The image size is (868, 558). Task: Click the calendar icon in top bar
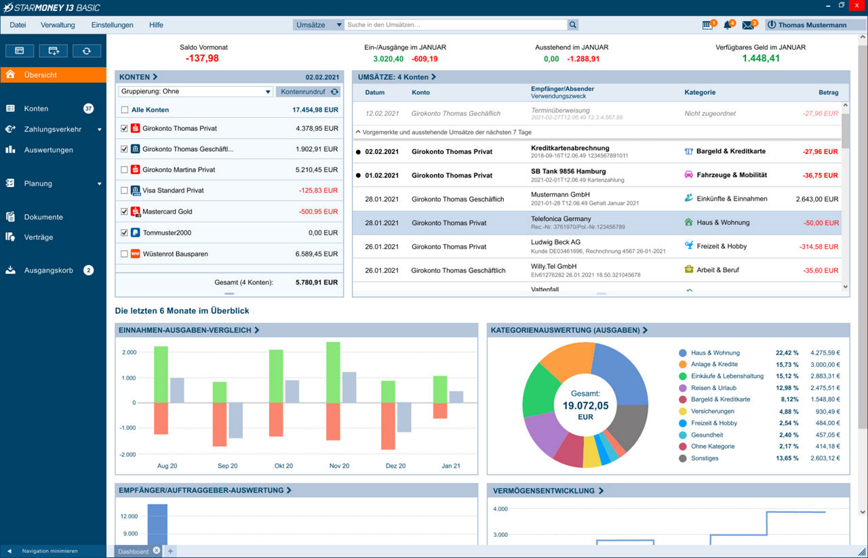point(707,25)
